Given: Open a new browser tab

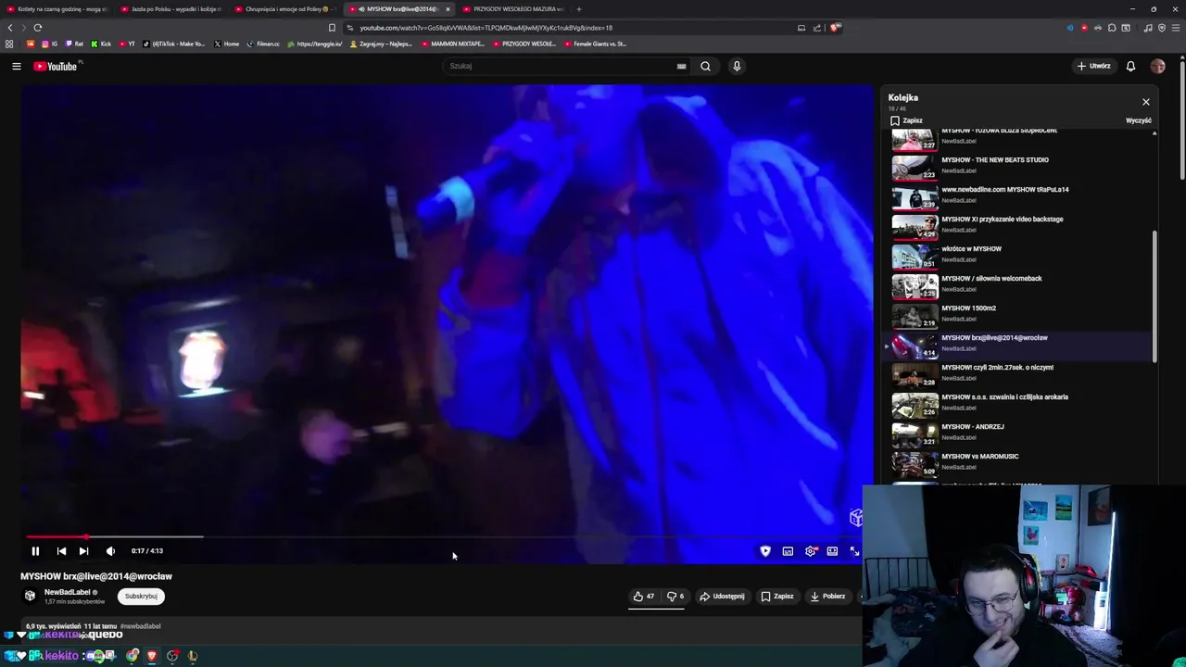Looking at the screenshot, I should (579, 9).
